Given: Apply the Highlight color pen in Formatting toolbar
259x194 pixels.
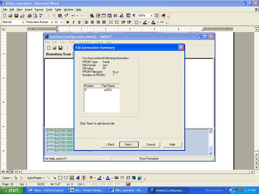Looking at the screenshot, I should tap(145, 22).
